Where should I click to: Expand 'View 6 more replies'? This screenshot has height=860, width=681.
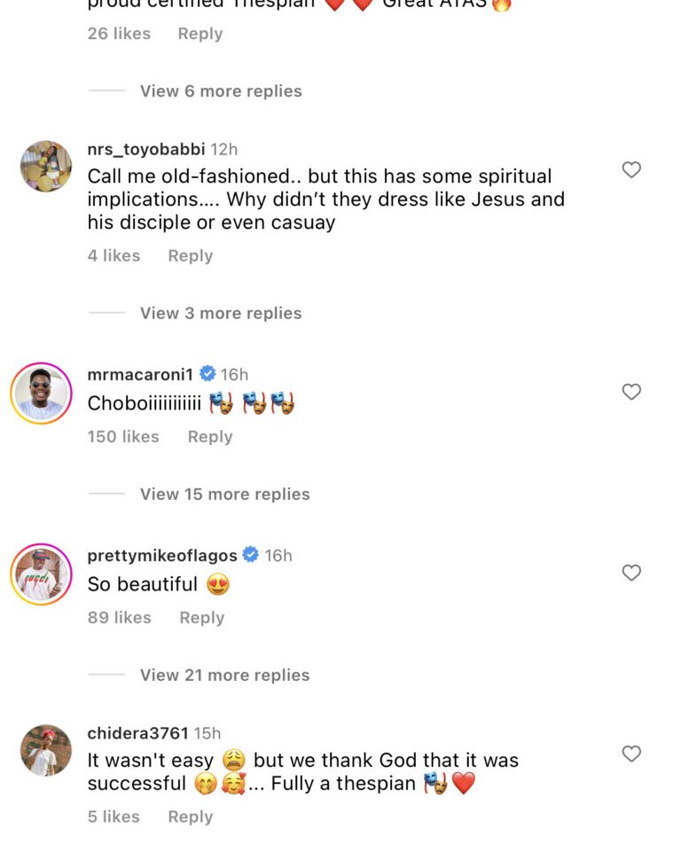[221, 91]
